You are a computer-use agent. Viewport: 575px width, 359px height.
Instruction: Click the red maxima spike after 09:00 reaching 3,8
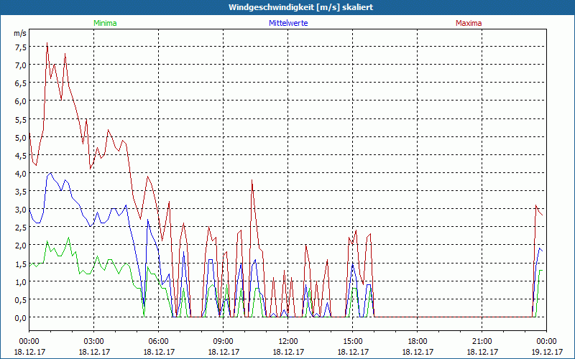(x=252, y=180)
